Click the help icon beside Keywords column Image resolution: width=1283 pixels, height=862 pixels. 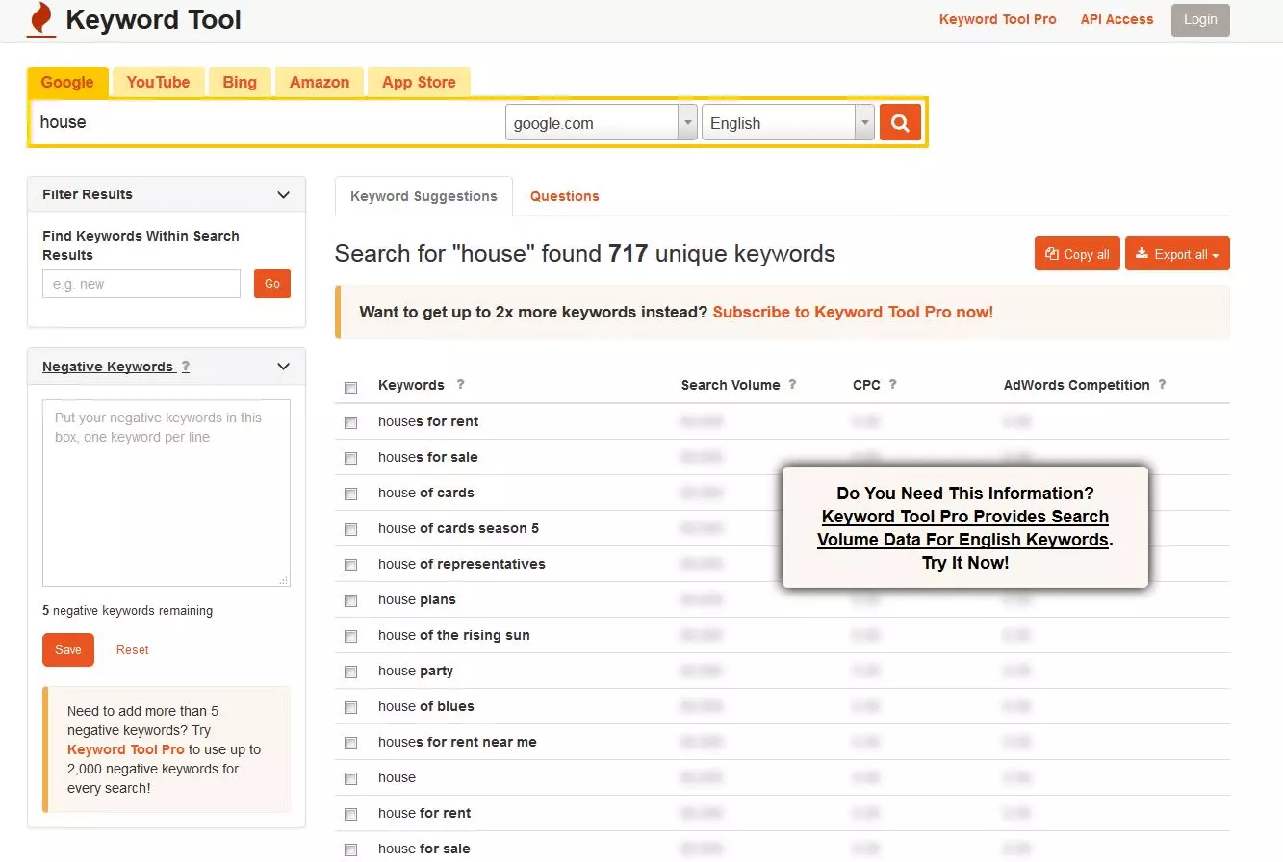[x=460, y=384]
